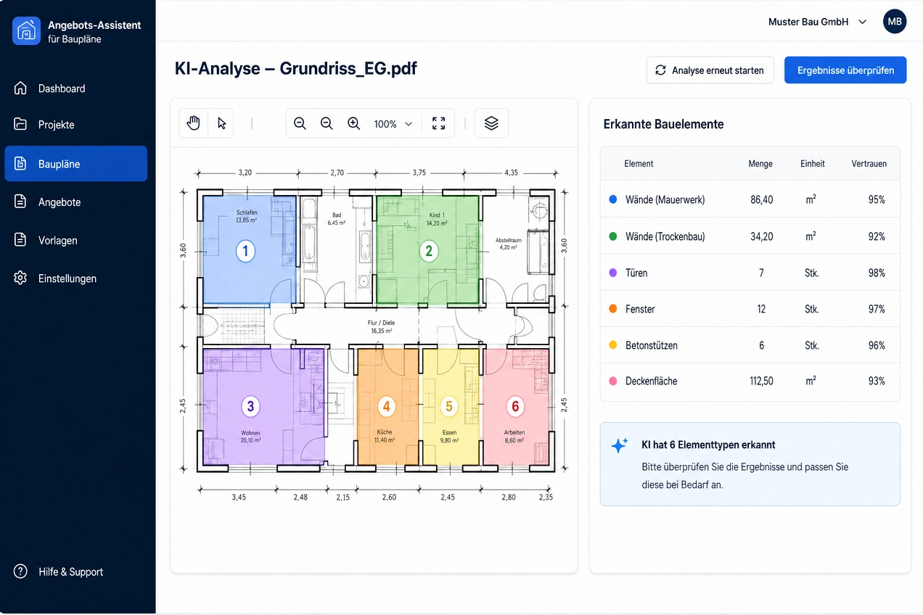Click the Dashboard home icon

tap(20, 88)
